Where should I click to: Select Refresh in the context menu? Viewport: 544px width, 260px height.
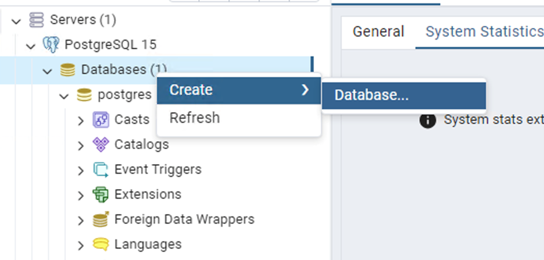(x=195, y=118)
